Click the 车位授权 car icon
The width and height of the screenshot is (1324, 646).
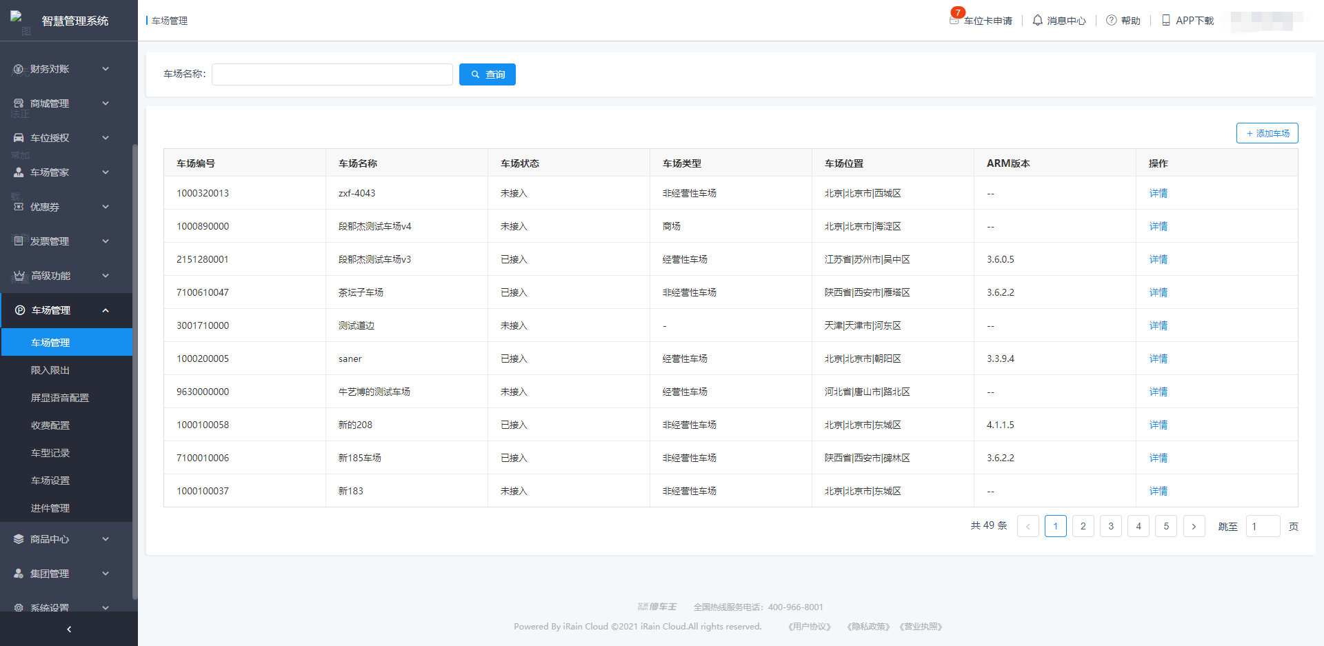(19, 138)
